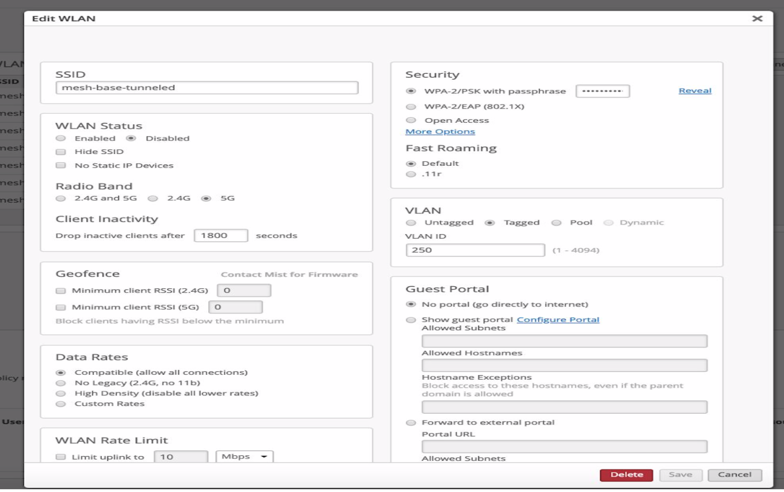The width and height of the screenshot is (784, 492).
Task: Click the SSID name input field
Action: [x=206, y=87]
